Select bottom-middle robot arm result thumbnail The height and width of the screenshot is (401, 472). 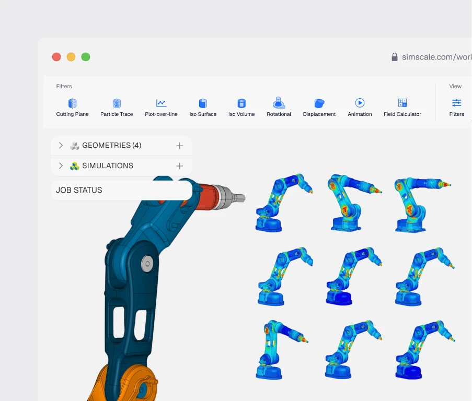[x=353, y=350]
